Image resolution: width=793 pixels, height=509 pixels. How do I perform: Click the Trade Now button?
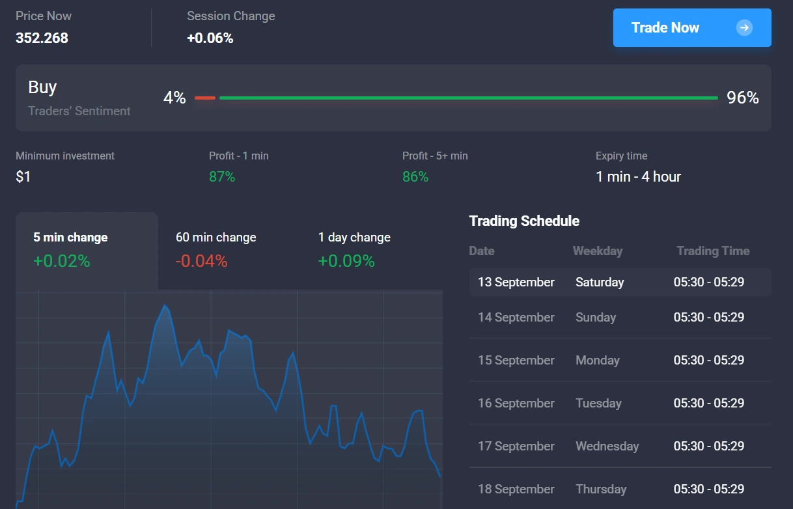coord(692,27)
